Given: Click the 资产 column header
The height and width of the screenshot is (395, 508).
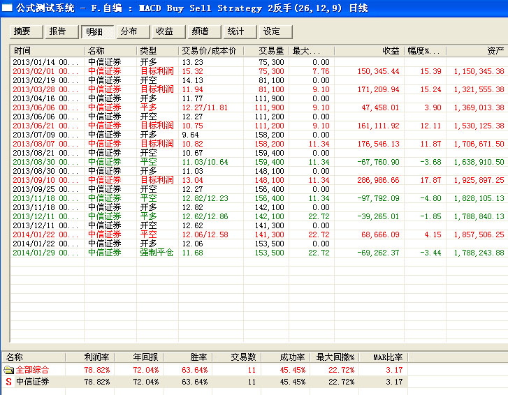Looking at the screenshot, I should click(x=477, y=51).
